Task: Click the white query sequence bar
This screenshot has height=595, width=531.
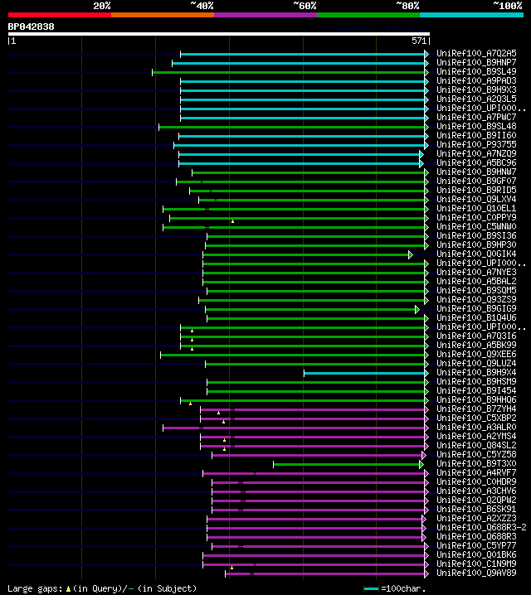Action: 219,34
